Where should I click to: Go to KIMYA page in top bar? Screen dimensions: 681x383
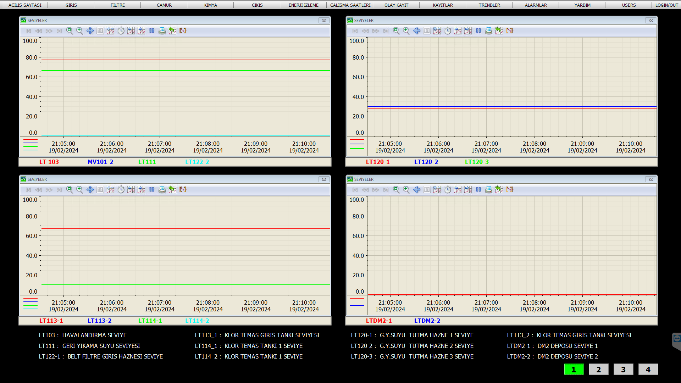point(210,5)
